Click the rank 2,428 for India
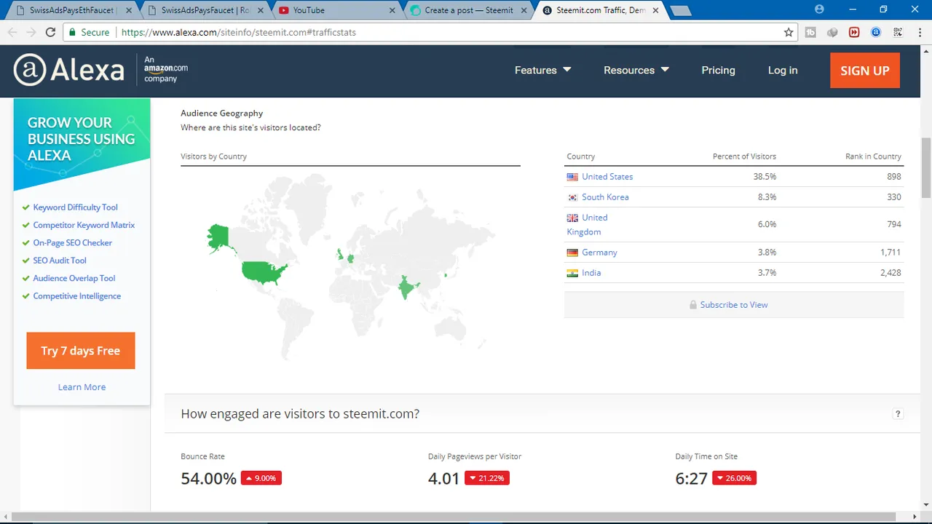Image resolution: width=932 pixels, height=524 pixels. point(890,273)
